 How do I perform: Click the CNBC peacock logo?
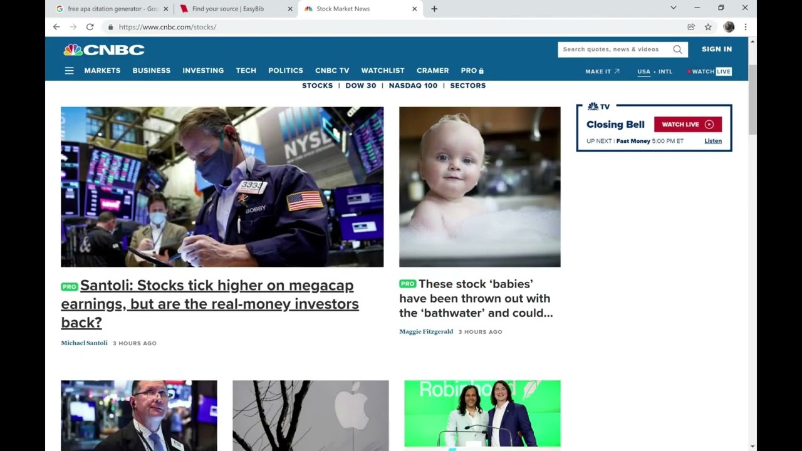[x=104, y=49]
